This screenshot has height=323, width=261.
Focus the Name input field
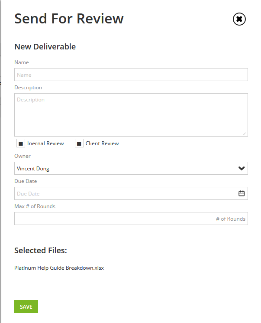(x=131, y=75)
